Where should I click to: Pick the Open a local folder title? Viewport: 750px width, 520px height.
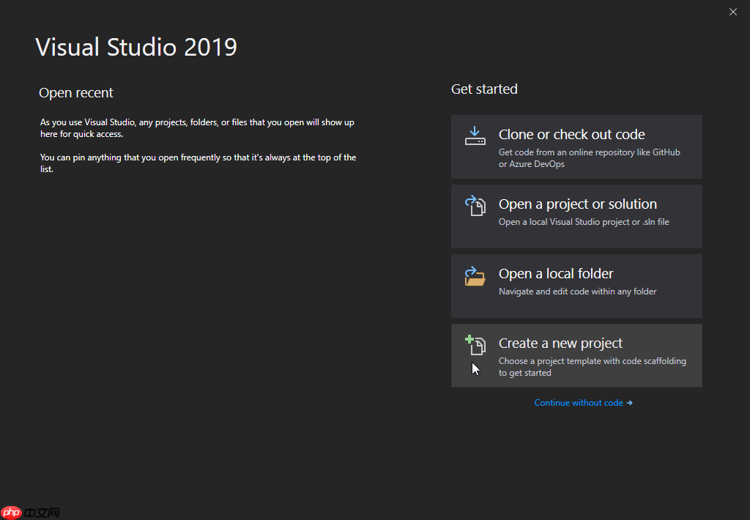(x=556, y=274)
